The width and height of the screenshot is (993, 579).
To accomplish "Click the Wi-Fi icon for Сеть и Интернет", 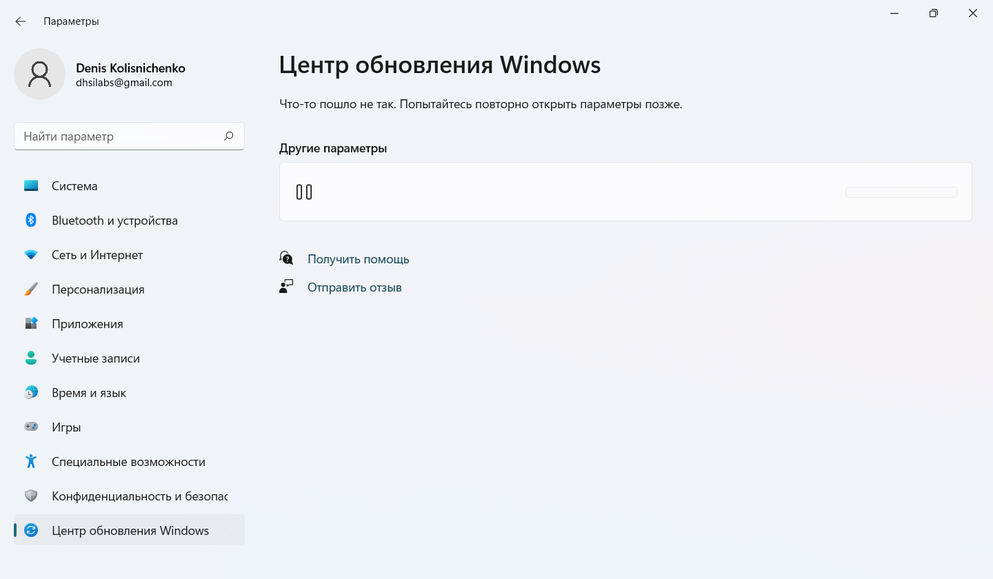I will 31,255.
